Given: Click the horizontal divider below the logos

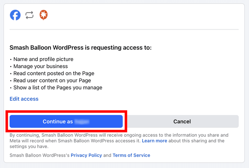Looking at the screenshot, I should tap(124, 29).
